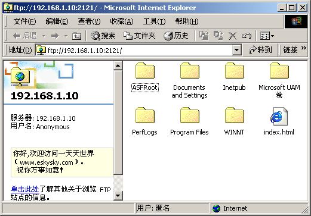Click left pane scrollbar down arrow
The image size is (311, 216).
pos(118,196)
